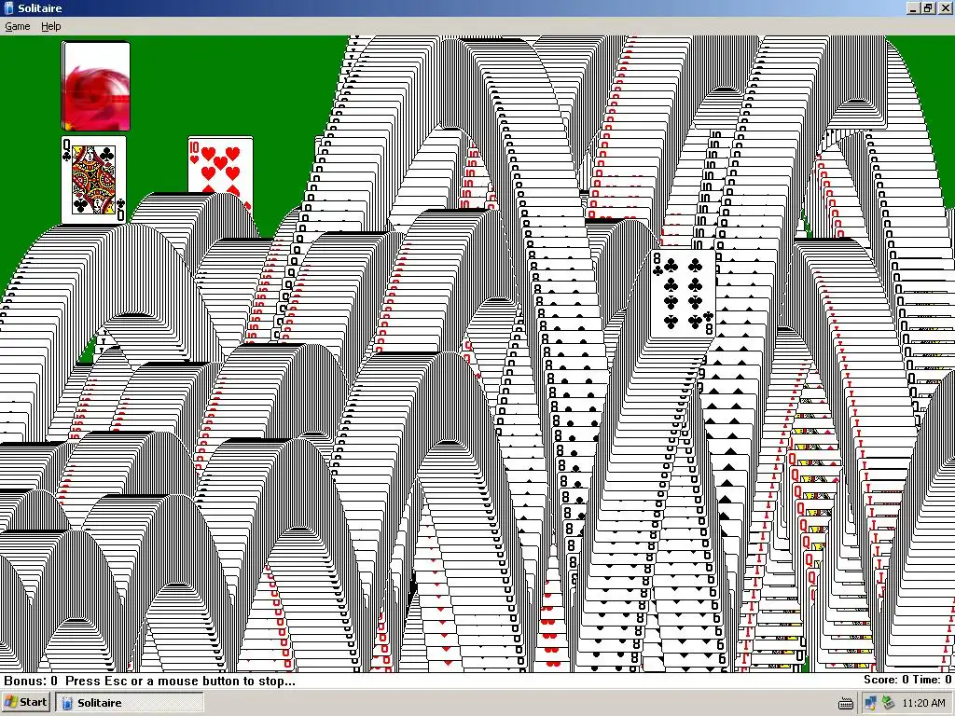The image size is (955, 716).
Task: Select the Queen of Clubs card
Action: tap(94, 180)
